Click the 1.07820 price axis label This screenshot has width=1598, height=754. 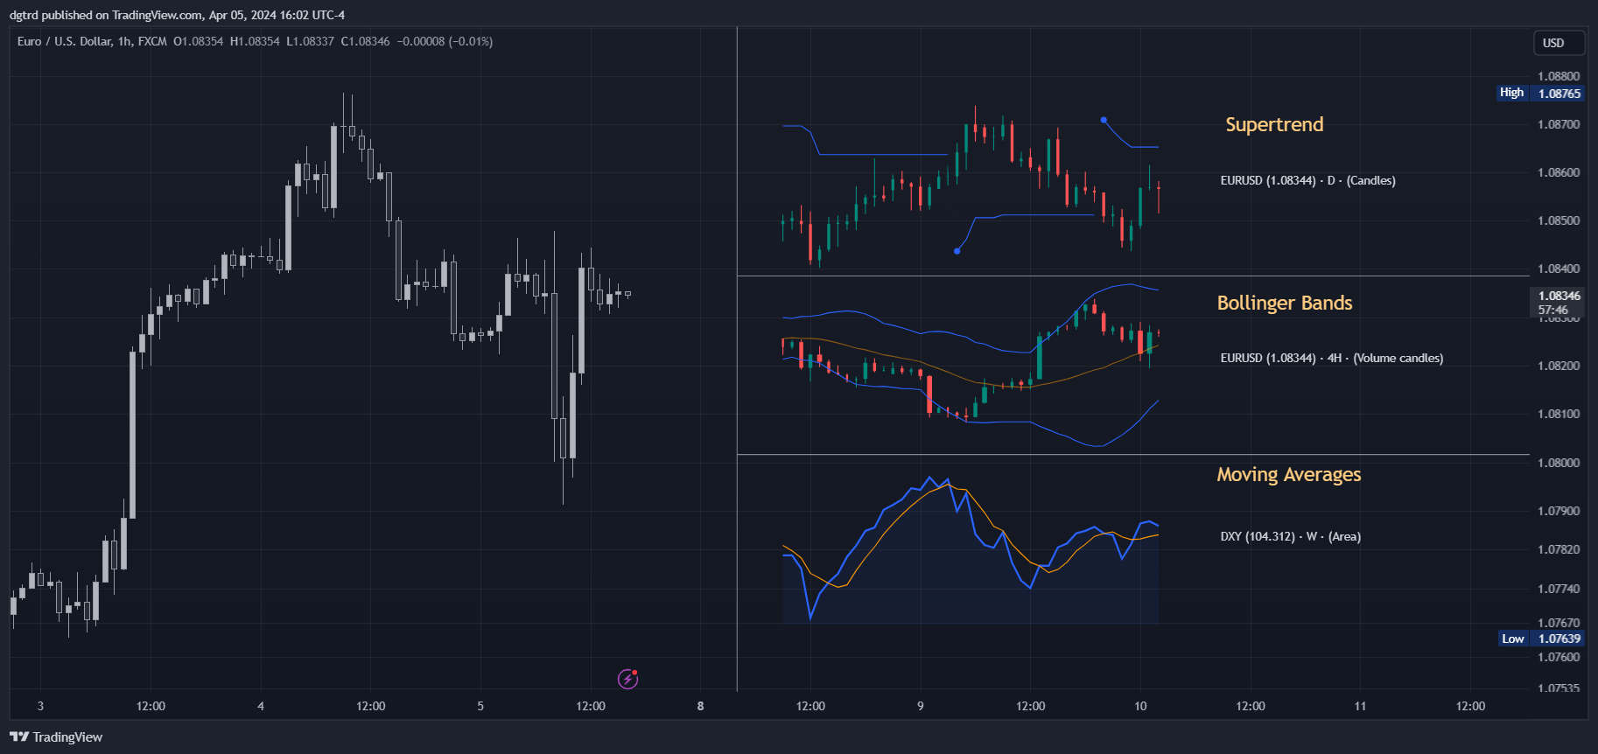click(1559, 549)
